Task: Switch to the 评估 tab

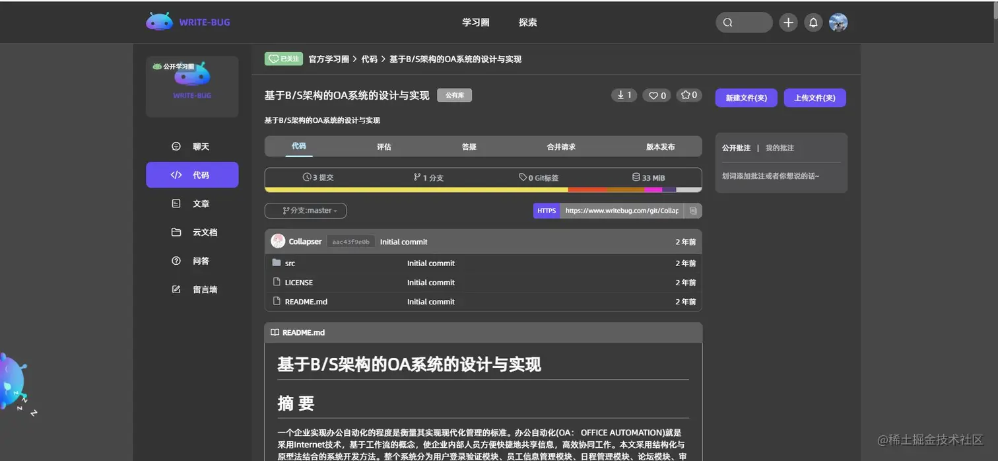Action: click(x=384, y=147)
